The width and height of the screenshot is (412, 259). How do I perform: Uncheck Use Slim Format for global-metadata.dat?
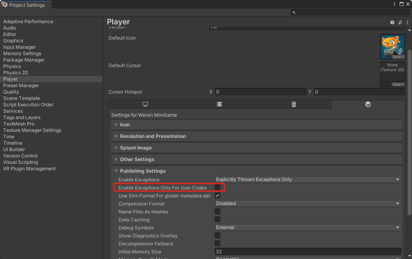tap(217, 196)
